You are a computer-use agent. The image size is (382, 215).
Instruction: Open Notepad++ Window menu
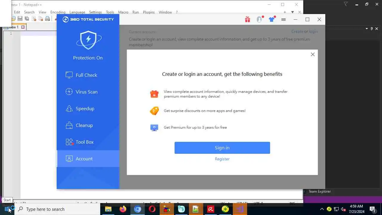(165, 12)
